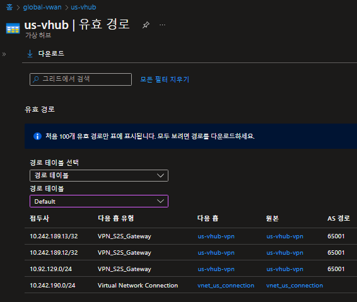Open origin vnet_us_connection link
The image size is (357, 302).
coord(295,286)
